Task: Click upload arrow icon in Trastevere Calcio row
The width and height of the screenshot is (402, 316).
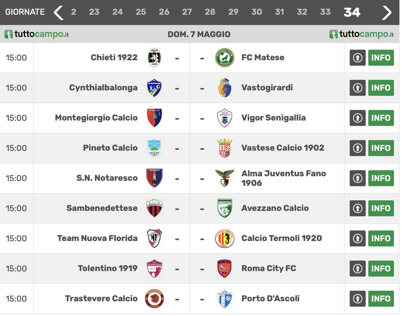Action: click(357, 299)
